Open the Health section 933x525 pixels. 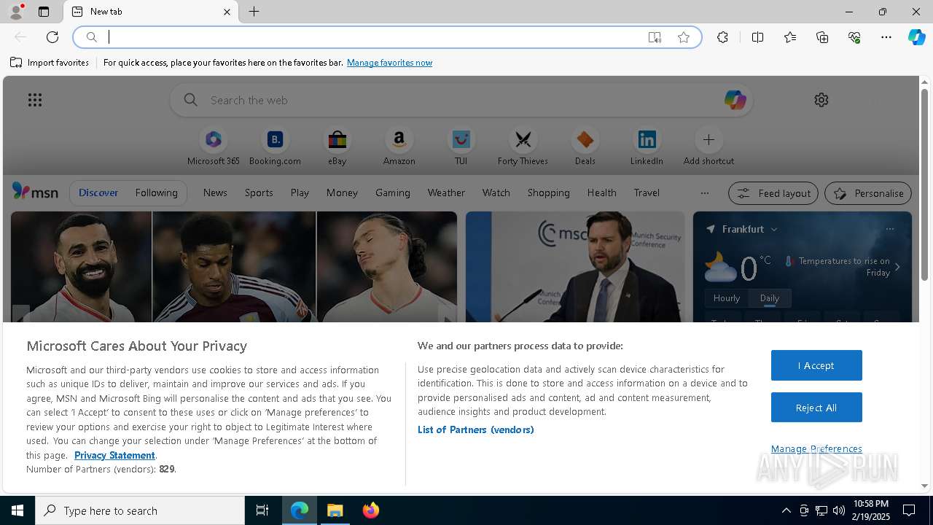[601, 192]
